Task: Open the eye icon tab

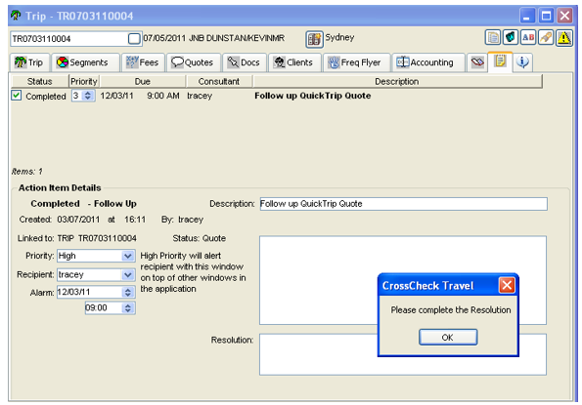Action: [477, 62]
